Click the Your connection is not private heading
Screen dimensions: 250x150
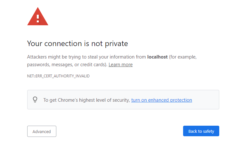(77, 43)
